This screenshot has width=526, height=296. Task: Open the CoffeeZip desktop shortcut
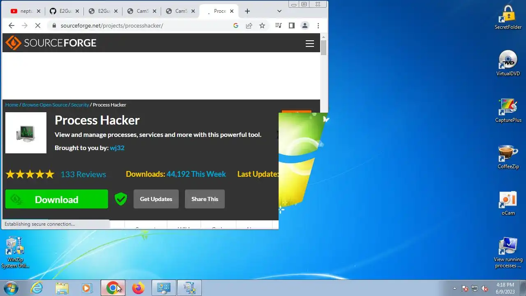(508, 157)
